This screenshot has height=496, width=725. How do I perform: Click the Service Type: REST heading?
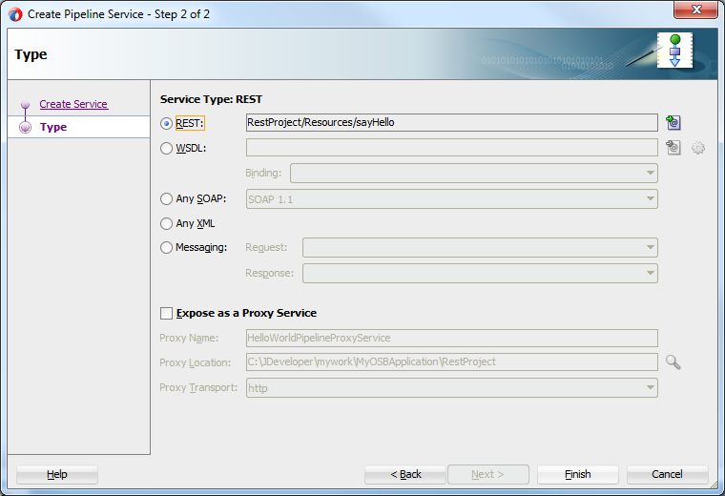coord(211,100)
